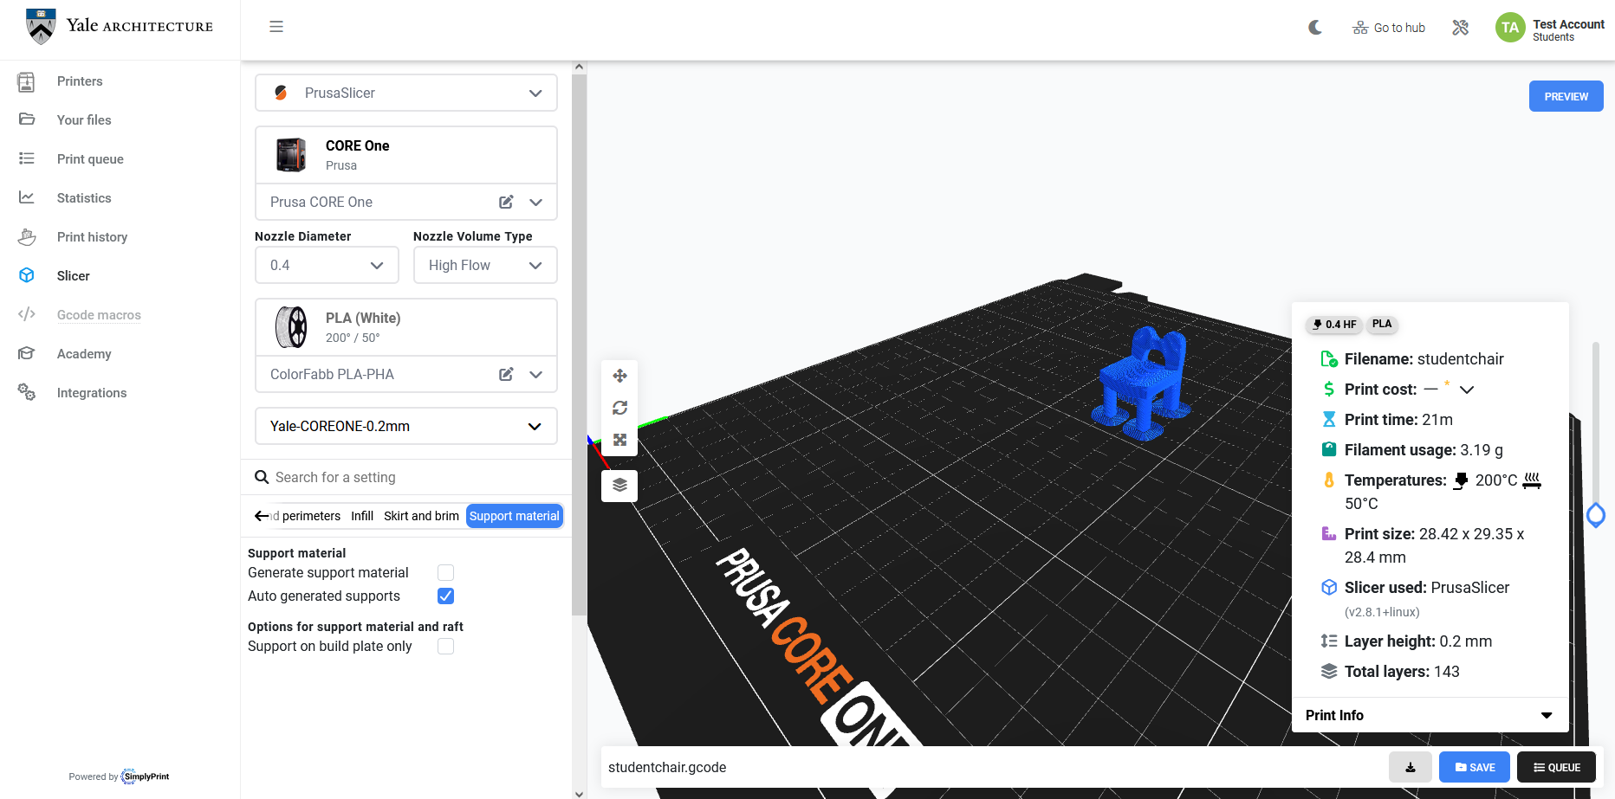Screen dimensions: 1615x799
Task: Enable Support on build plate only
Action: click(x=446, y=646)
